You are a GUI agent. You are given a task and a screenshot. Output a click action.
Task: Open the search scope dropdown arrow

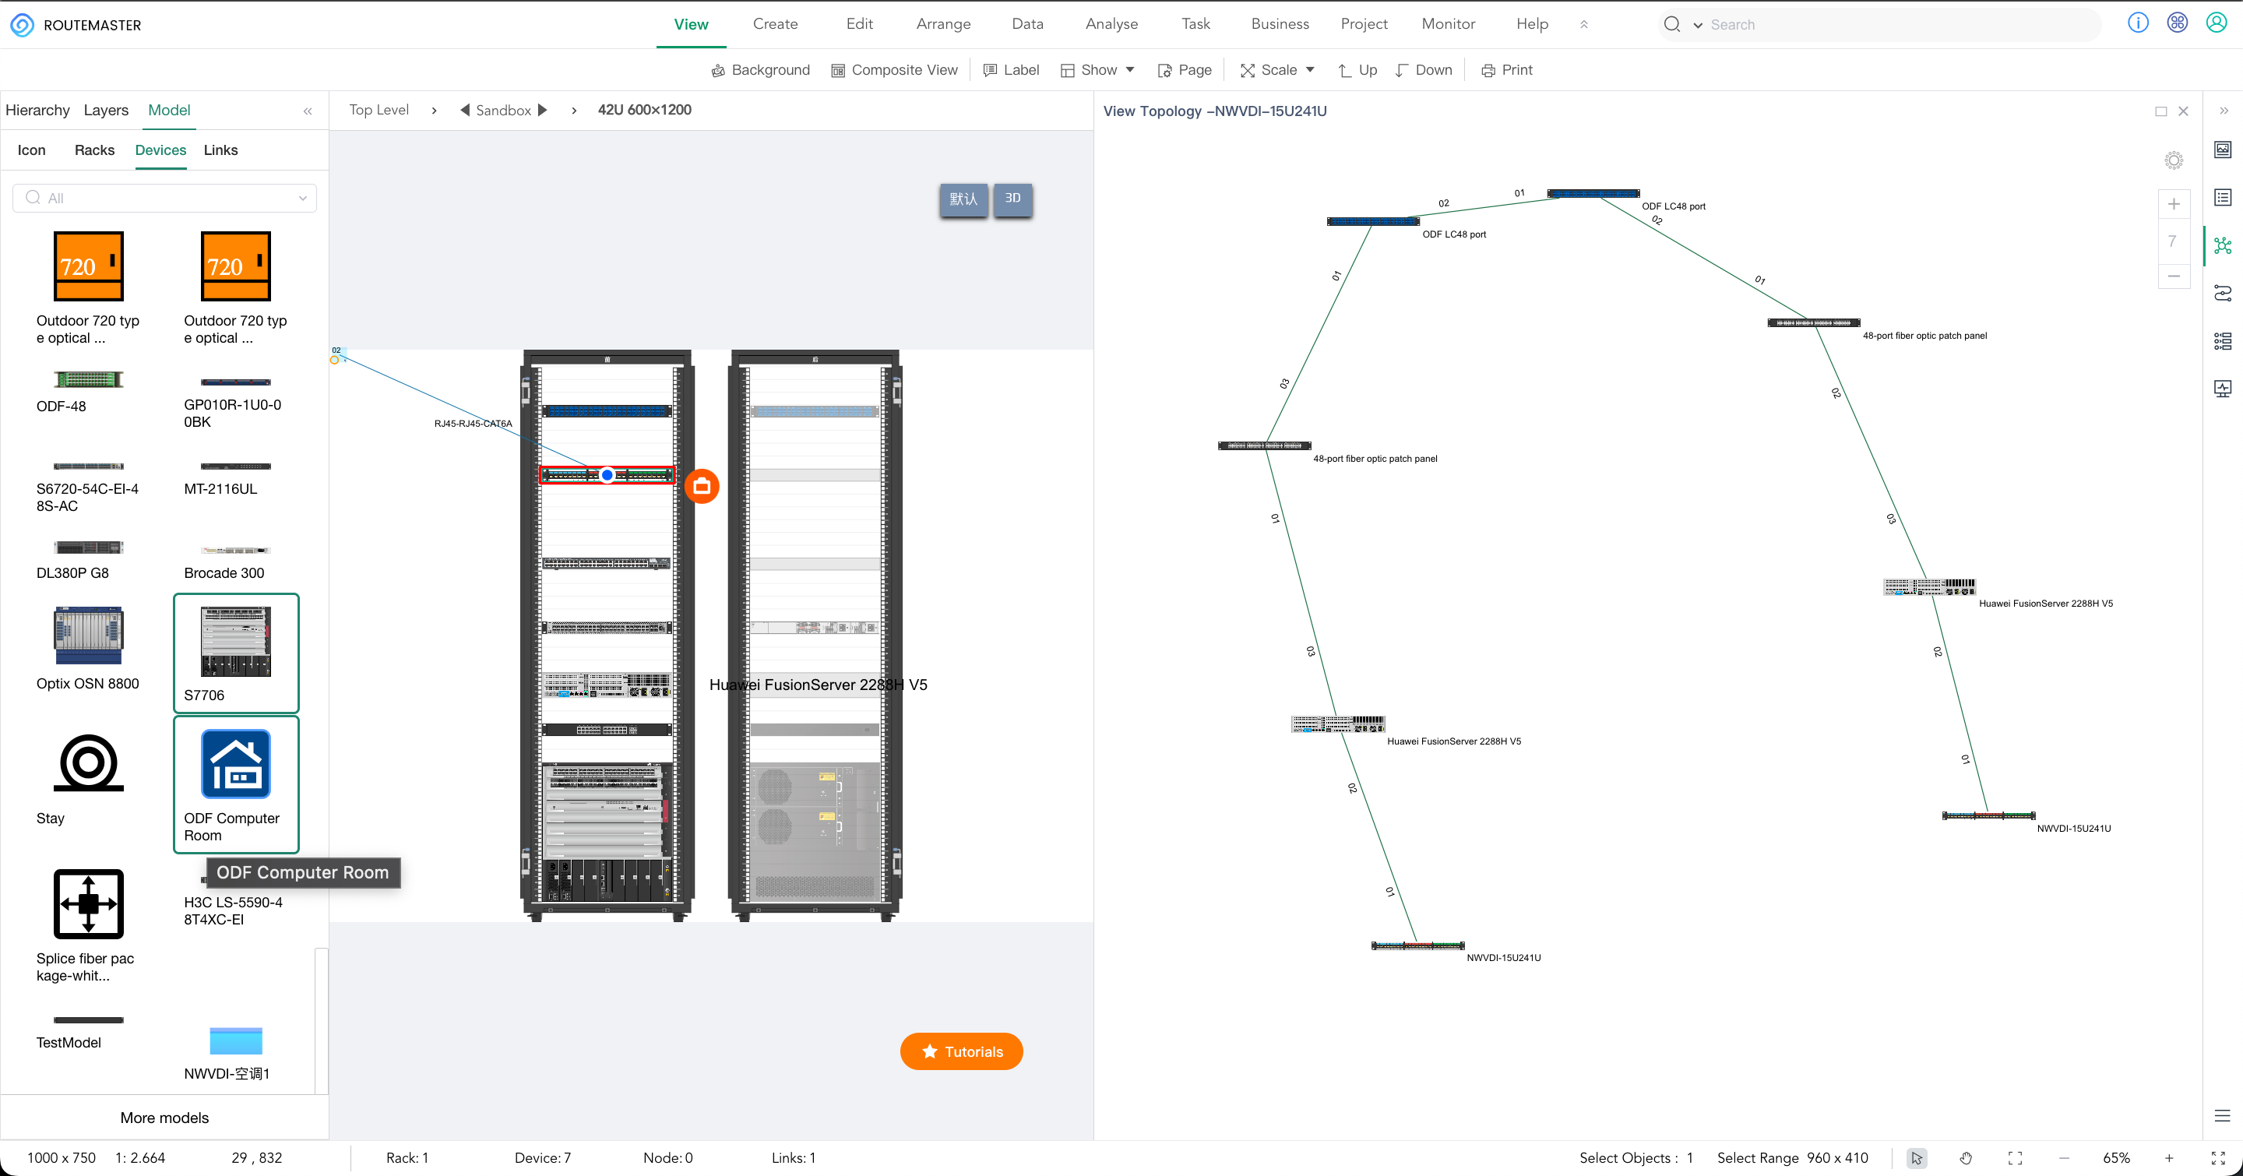pyautogui.click(x=1697, y=25)
